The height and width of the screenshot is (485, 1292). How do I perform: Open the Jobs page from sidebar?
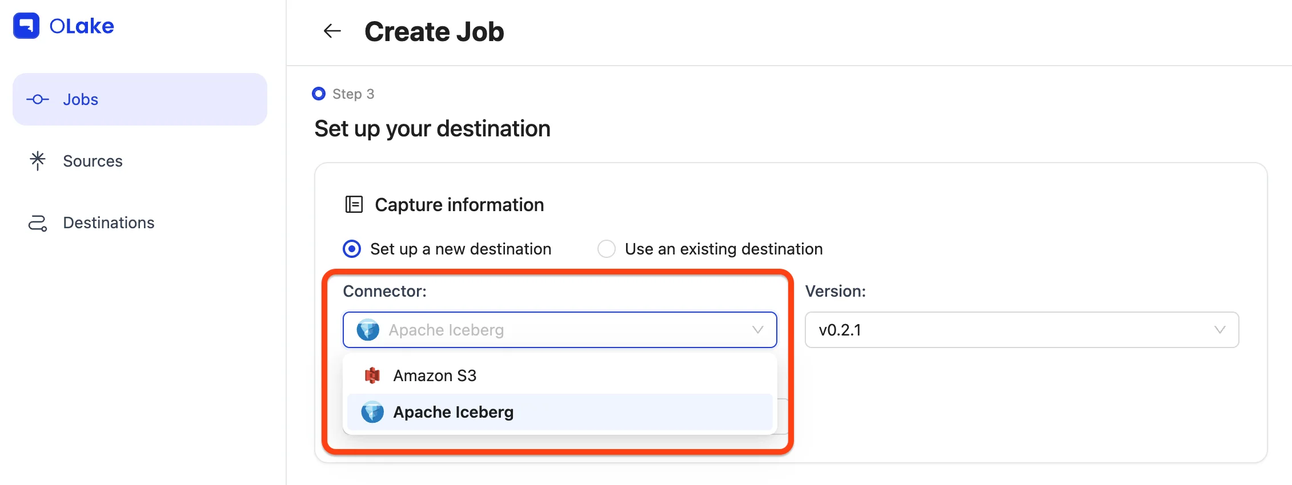(x=81, y=99)
